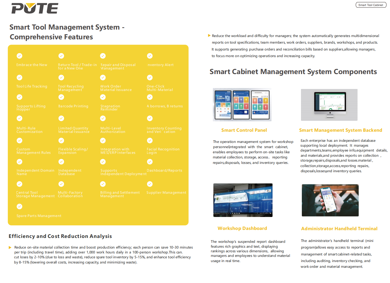Open the iMac backend system image
Screen dimensions: 390x283
click(x=329, y=105)
